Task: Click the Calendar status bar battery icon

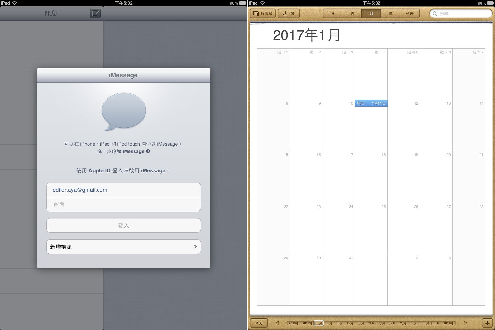Action: (x=490, y=3)
